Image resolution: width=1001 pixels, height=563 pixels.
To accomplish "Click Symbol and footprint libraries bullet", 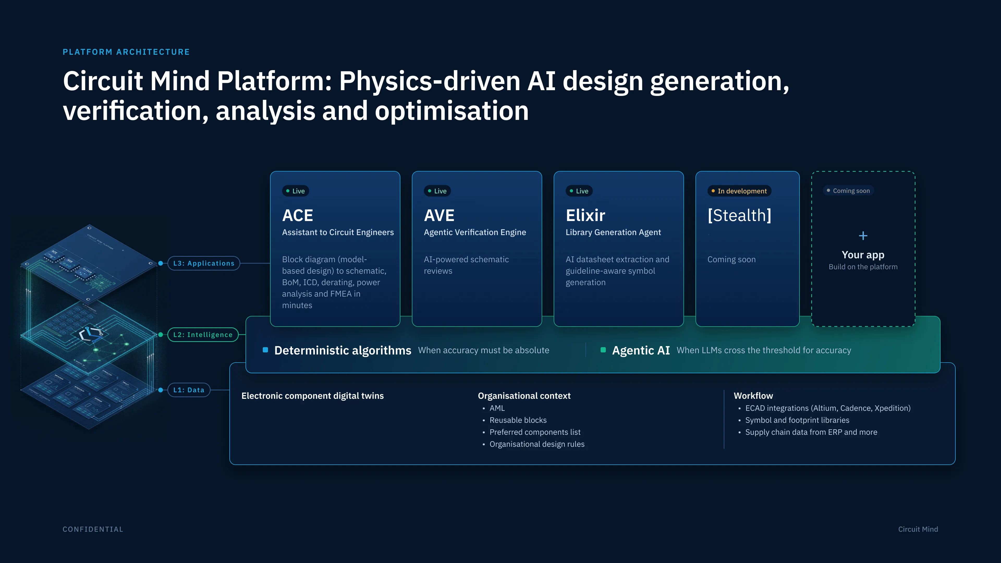I will coord(797,420).
